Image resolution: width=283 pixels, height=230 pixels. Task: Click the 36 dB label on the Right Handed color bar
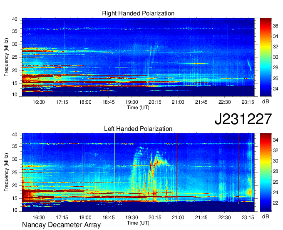[276, 26]
